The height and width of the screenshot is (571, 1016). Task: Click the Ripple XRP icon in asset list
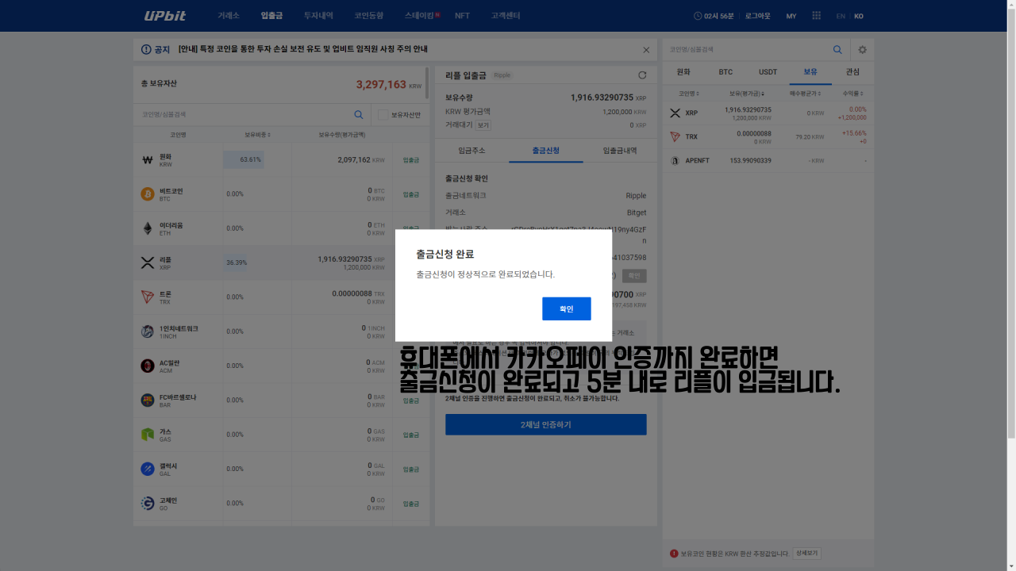[147, 263]
